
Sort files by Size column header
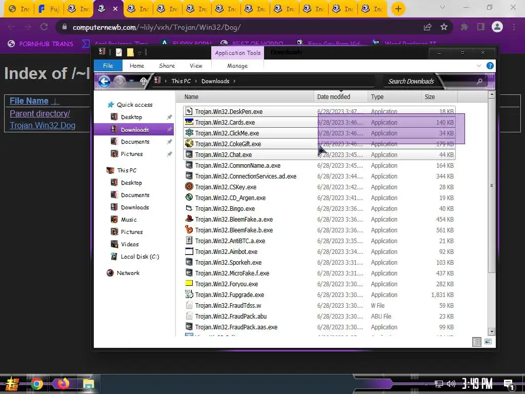coord(439,97)
